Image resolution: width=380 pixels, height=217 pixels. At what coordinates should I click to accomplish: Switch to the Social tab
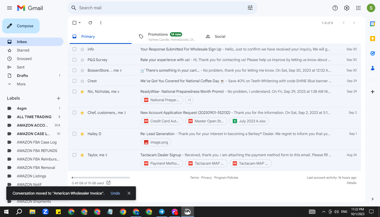(x=234, y=36)
